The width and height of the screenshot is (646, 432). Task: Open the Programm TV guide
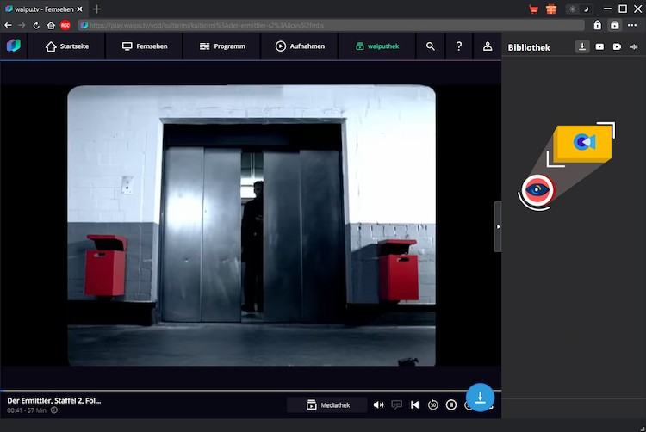pos(222,46)
